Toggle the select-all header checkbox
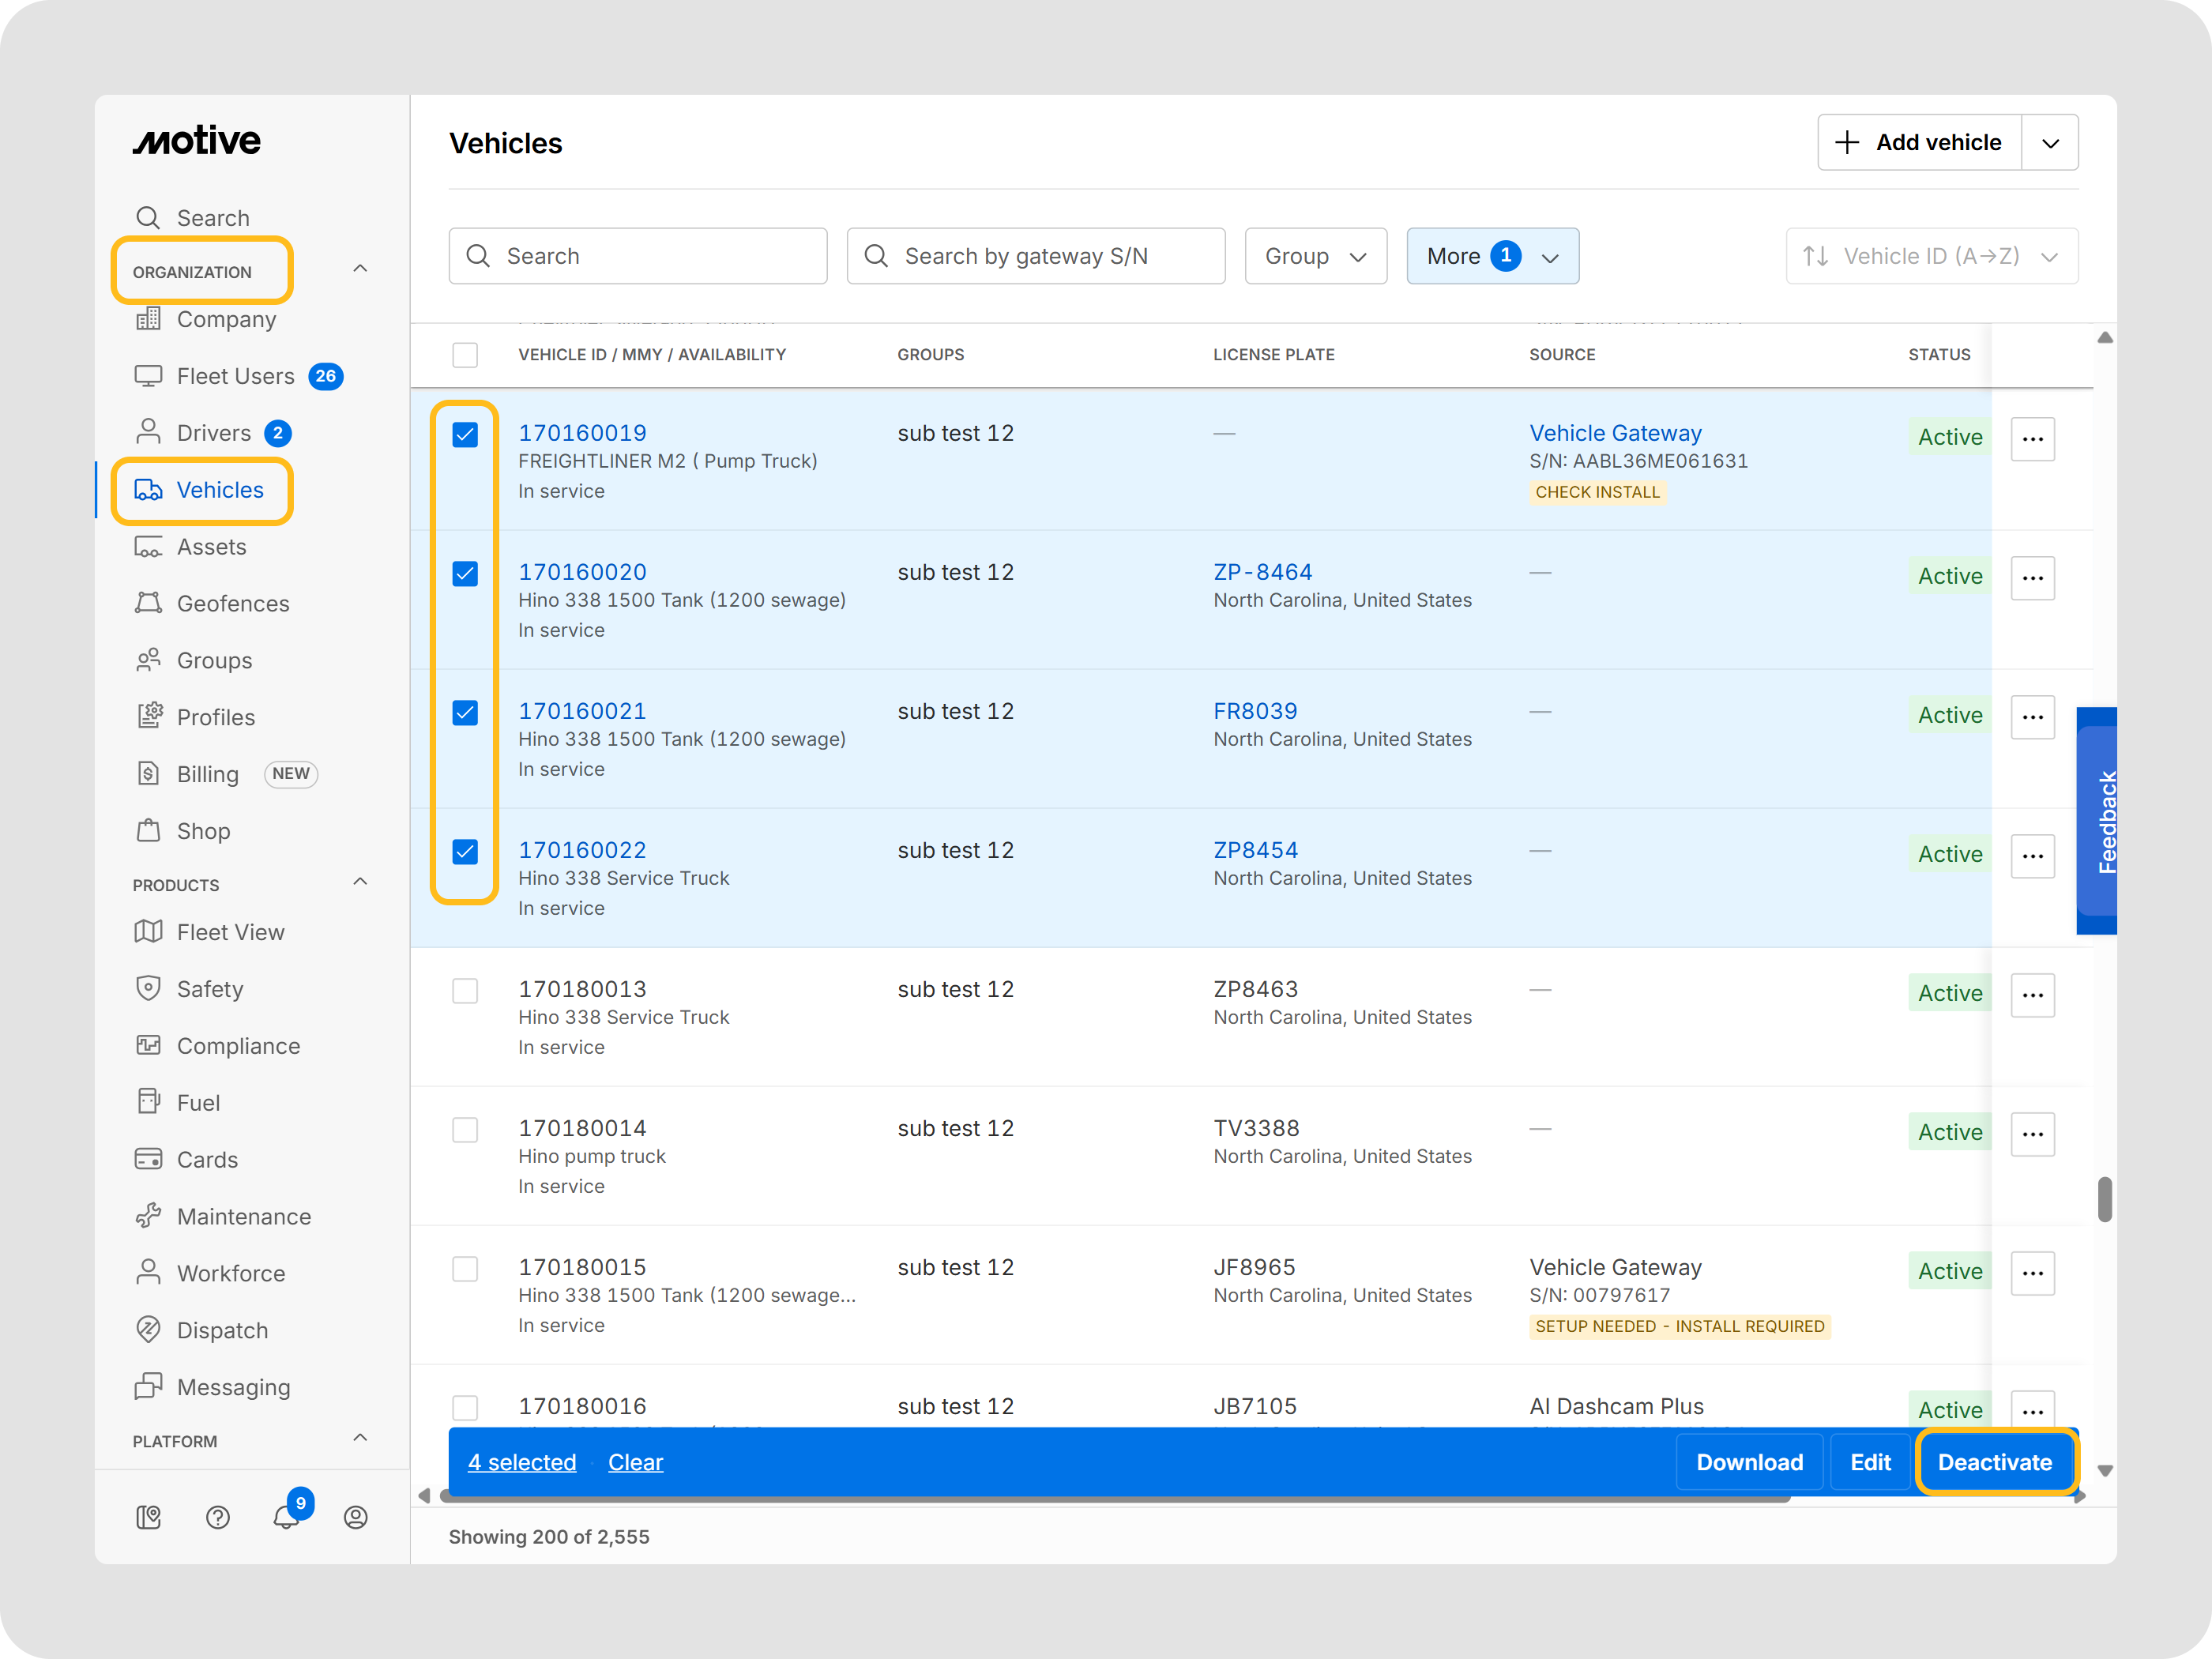Screen dimensions: 2212x1659 (465, 355)
